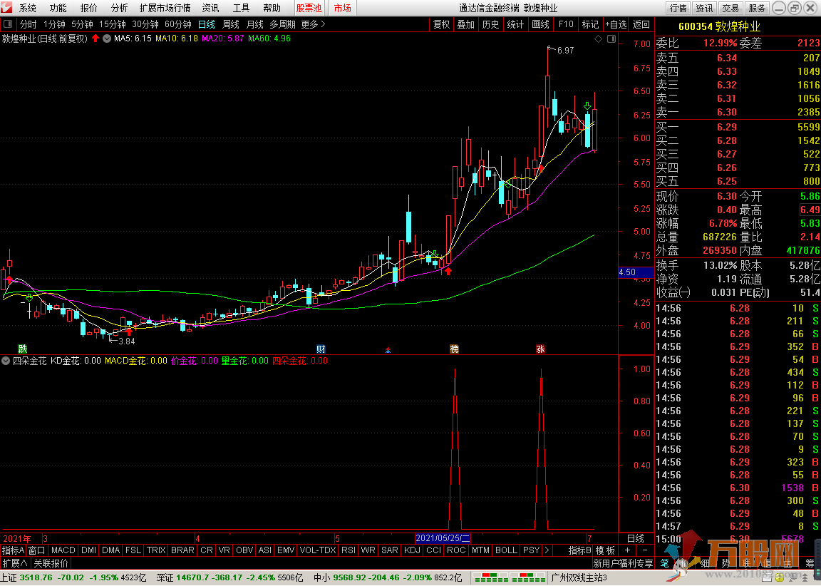
Task: Select the VOL-TDX indicator tab
Action: coord(318,550)
